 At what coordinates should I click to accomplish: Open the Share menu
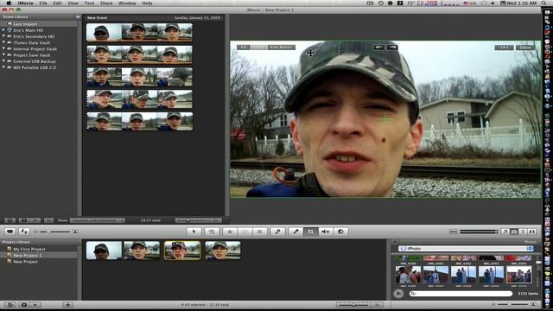coord(106,3)
